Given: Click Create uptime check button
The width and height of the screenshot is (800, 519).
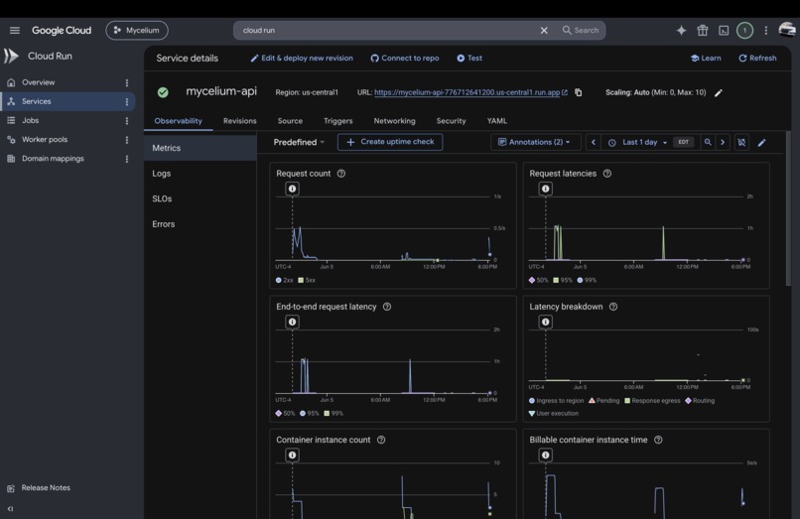Looking at the screenshot, I should [x=390, y=142].
